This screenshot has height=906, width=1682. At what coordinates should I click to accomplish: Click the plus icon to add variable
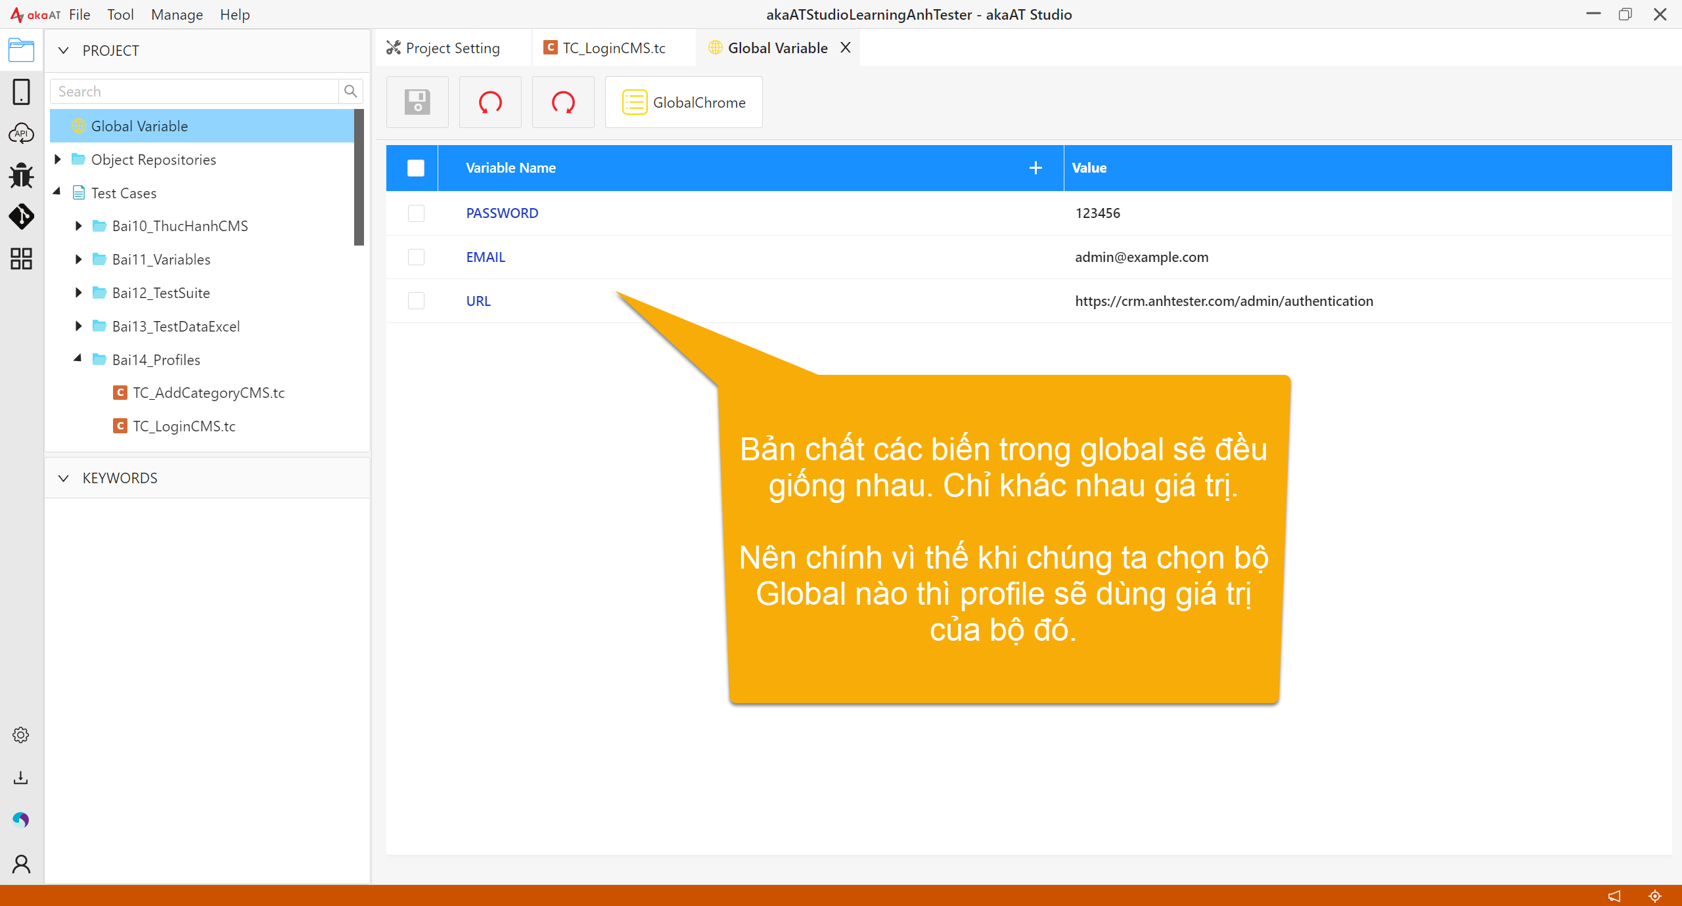point(1035,168)
